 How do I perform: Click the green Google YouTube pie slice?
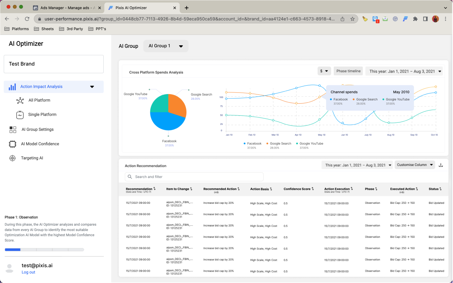tap(159, 103)
